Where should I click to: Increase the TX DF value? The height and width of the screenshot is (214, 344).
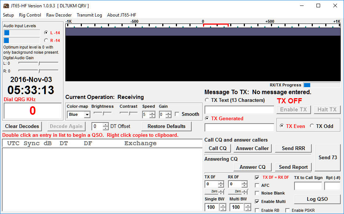coord(221,183)
